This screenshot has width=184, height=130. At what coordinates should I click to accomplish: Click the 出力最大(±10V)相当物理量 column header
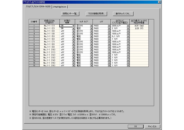coord(139,22)
